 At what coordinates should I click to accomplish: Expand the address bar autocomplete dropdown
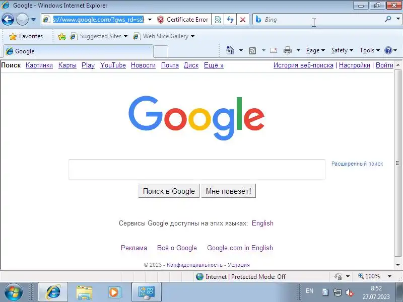coord(150,20)
